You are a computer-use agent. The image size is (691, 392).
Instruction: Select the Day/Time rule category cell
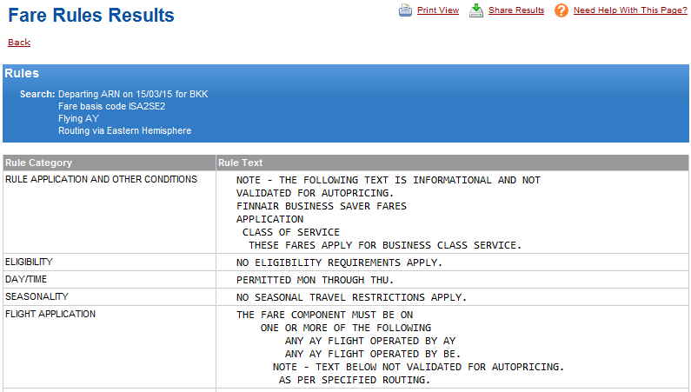[x=27, y=279]
